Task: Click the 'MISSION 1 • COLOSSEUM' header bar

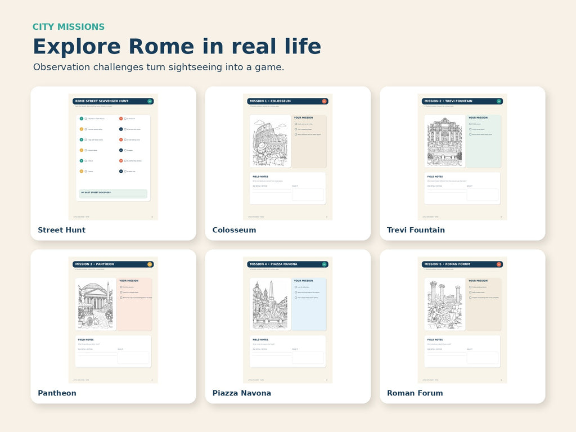Action: click(287, 101)
